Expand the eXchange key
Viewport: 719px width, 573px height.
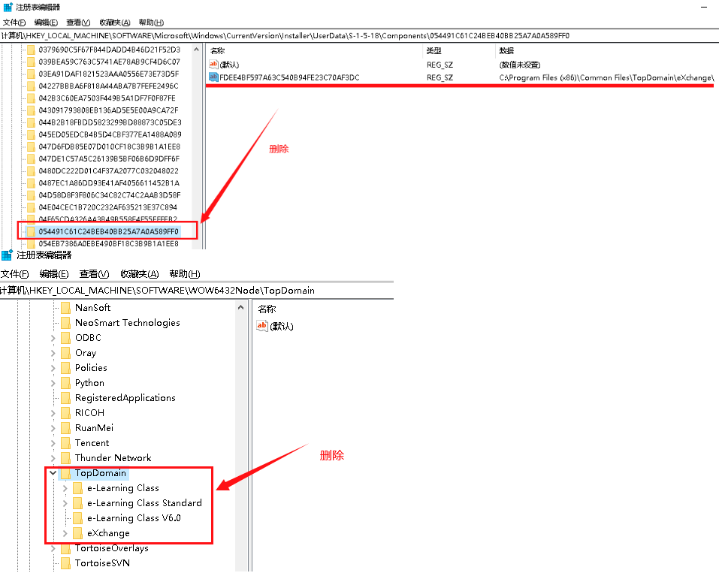pos(65,534)
